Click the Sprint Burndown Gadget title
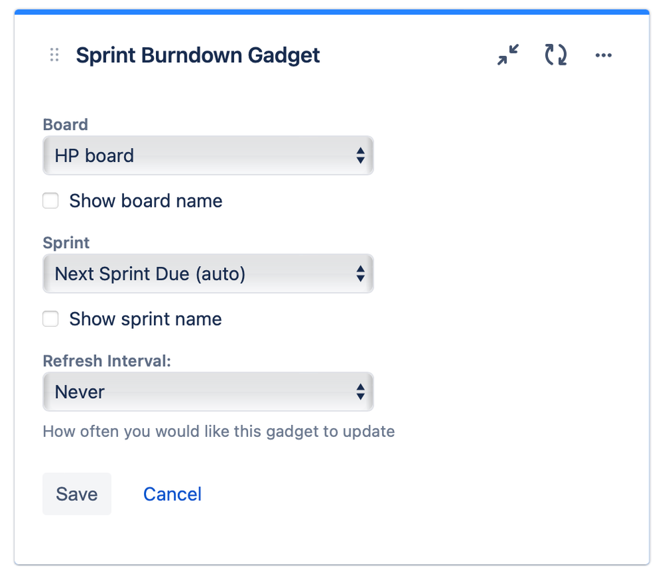Screen dimensions: 666x575 click(x=198, y=55)
